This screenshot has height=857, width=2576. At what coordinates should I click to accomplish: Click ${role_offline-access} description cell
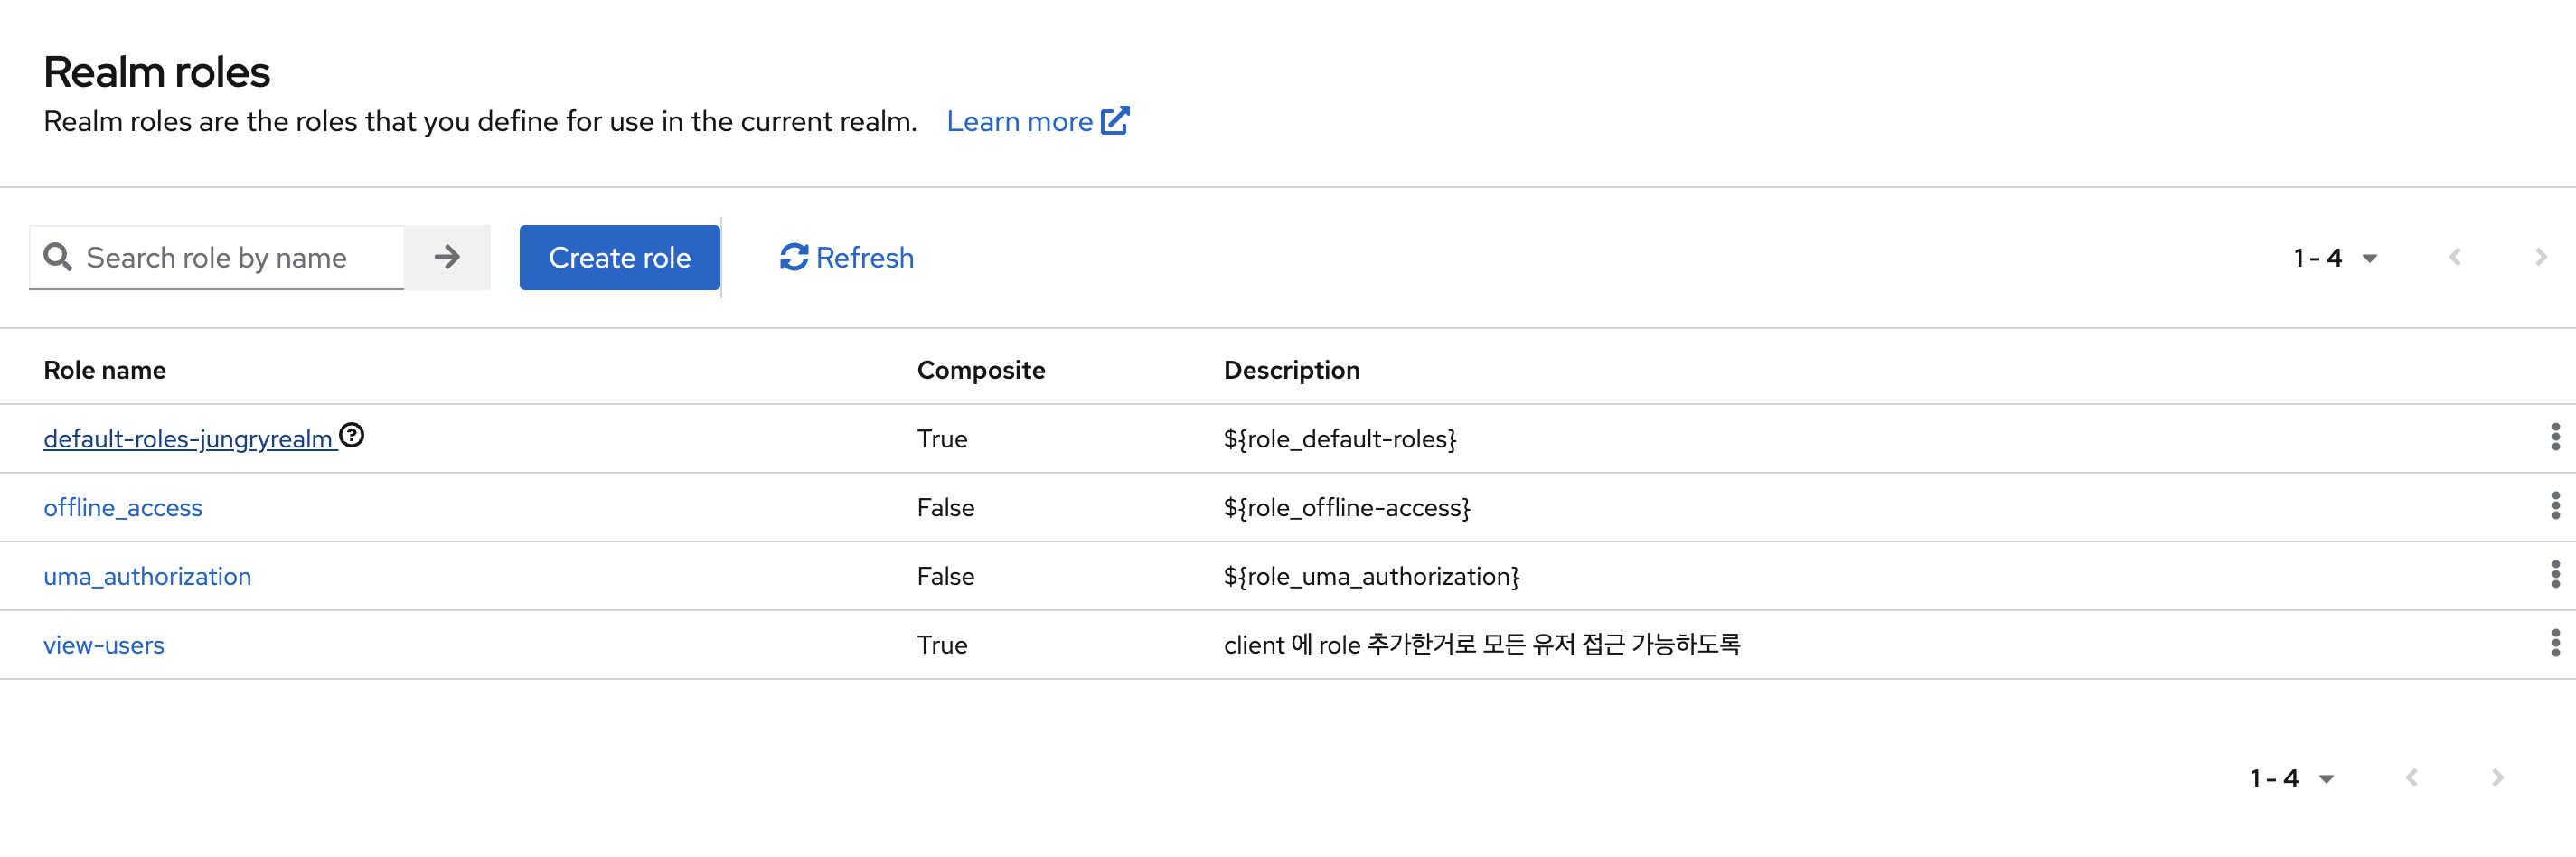coord(1347,508)
